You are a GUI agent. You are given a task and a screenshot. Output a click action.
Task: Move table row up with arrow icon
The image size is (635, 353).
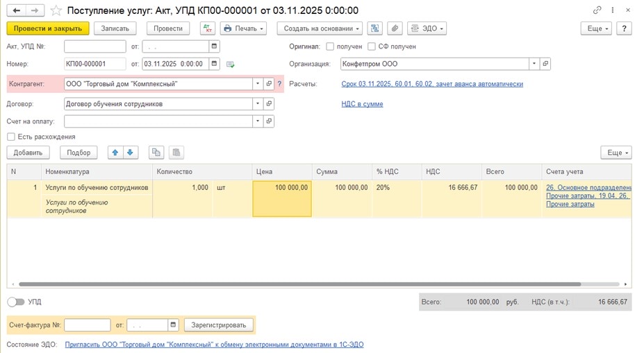tap(115, 153)
